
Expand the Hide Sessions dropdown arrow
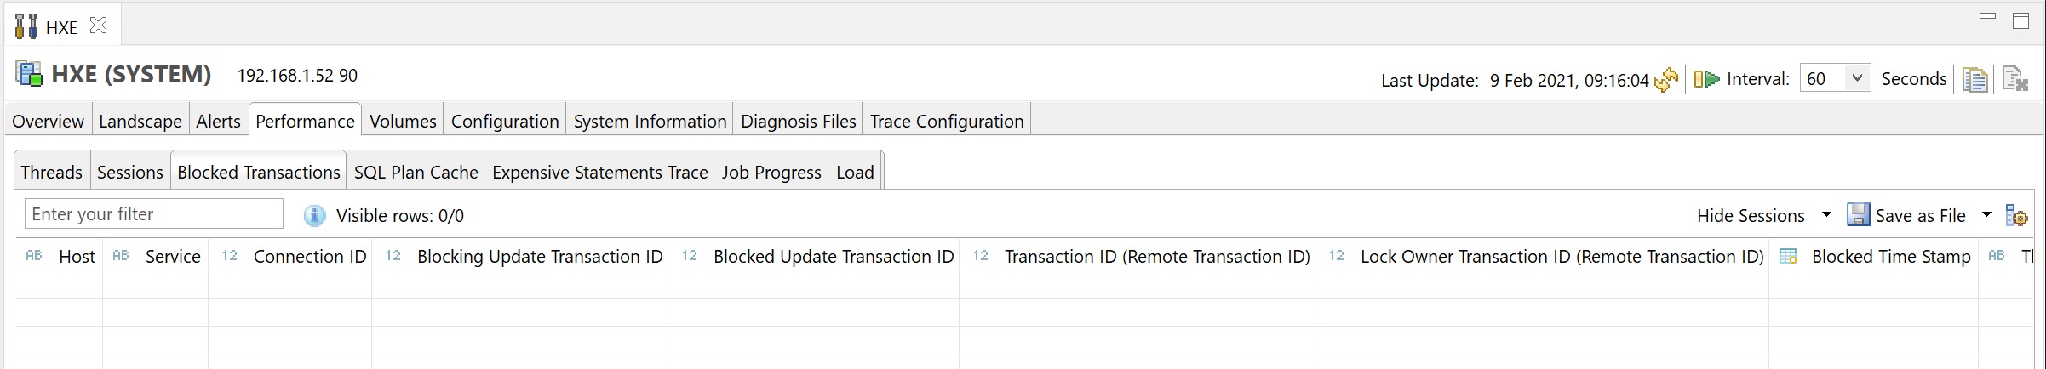1826,215
